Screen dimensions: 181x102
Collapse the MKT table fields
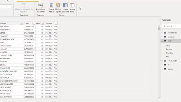(x=162, y=41)
